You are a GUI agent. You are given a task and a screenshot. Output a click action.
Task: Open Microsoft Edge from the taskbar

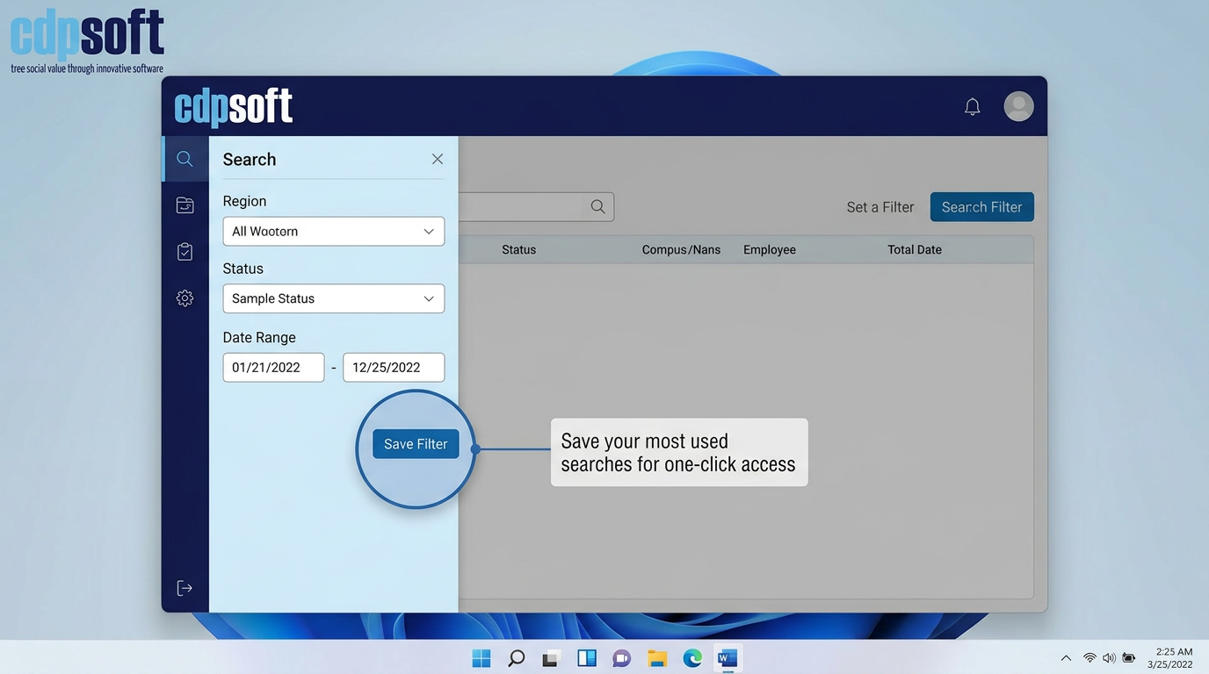click(x=692, y=658)
